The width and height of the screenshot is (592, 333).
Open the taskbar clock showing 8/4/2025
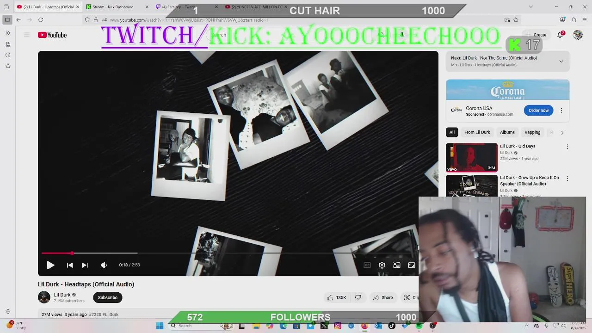coord(578,326)
